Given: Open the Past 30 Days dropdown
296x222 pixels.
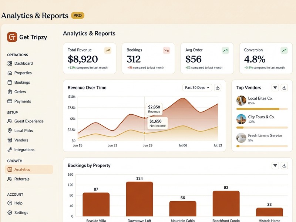Looking at the screenshot, I should point(197,88).
